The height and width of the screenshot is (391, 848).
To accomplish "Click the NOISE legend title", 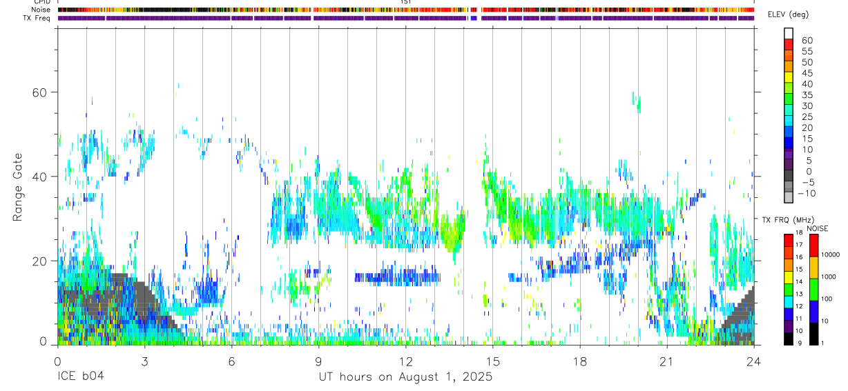I will [x=817, y=228].
